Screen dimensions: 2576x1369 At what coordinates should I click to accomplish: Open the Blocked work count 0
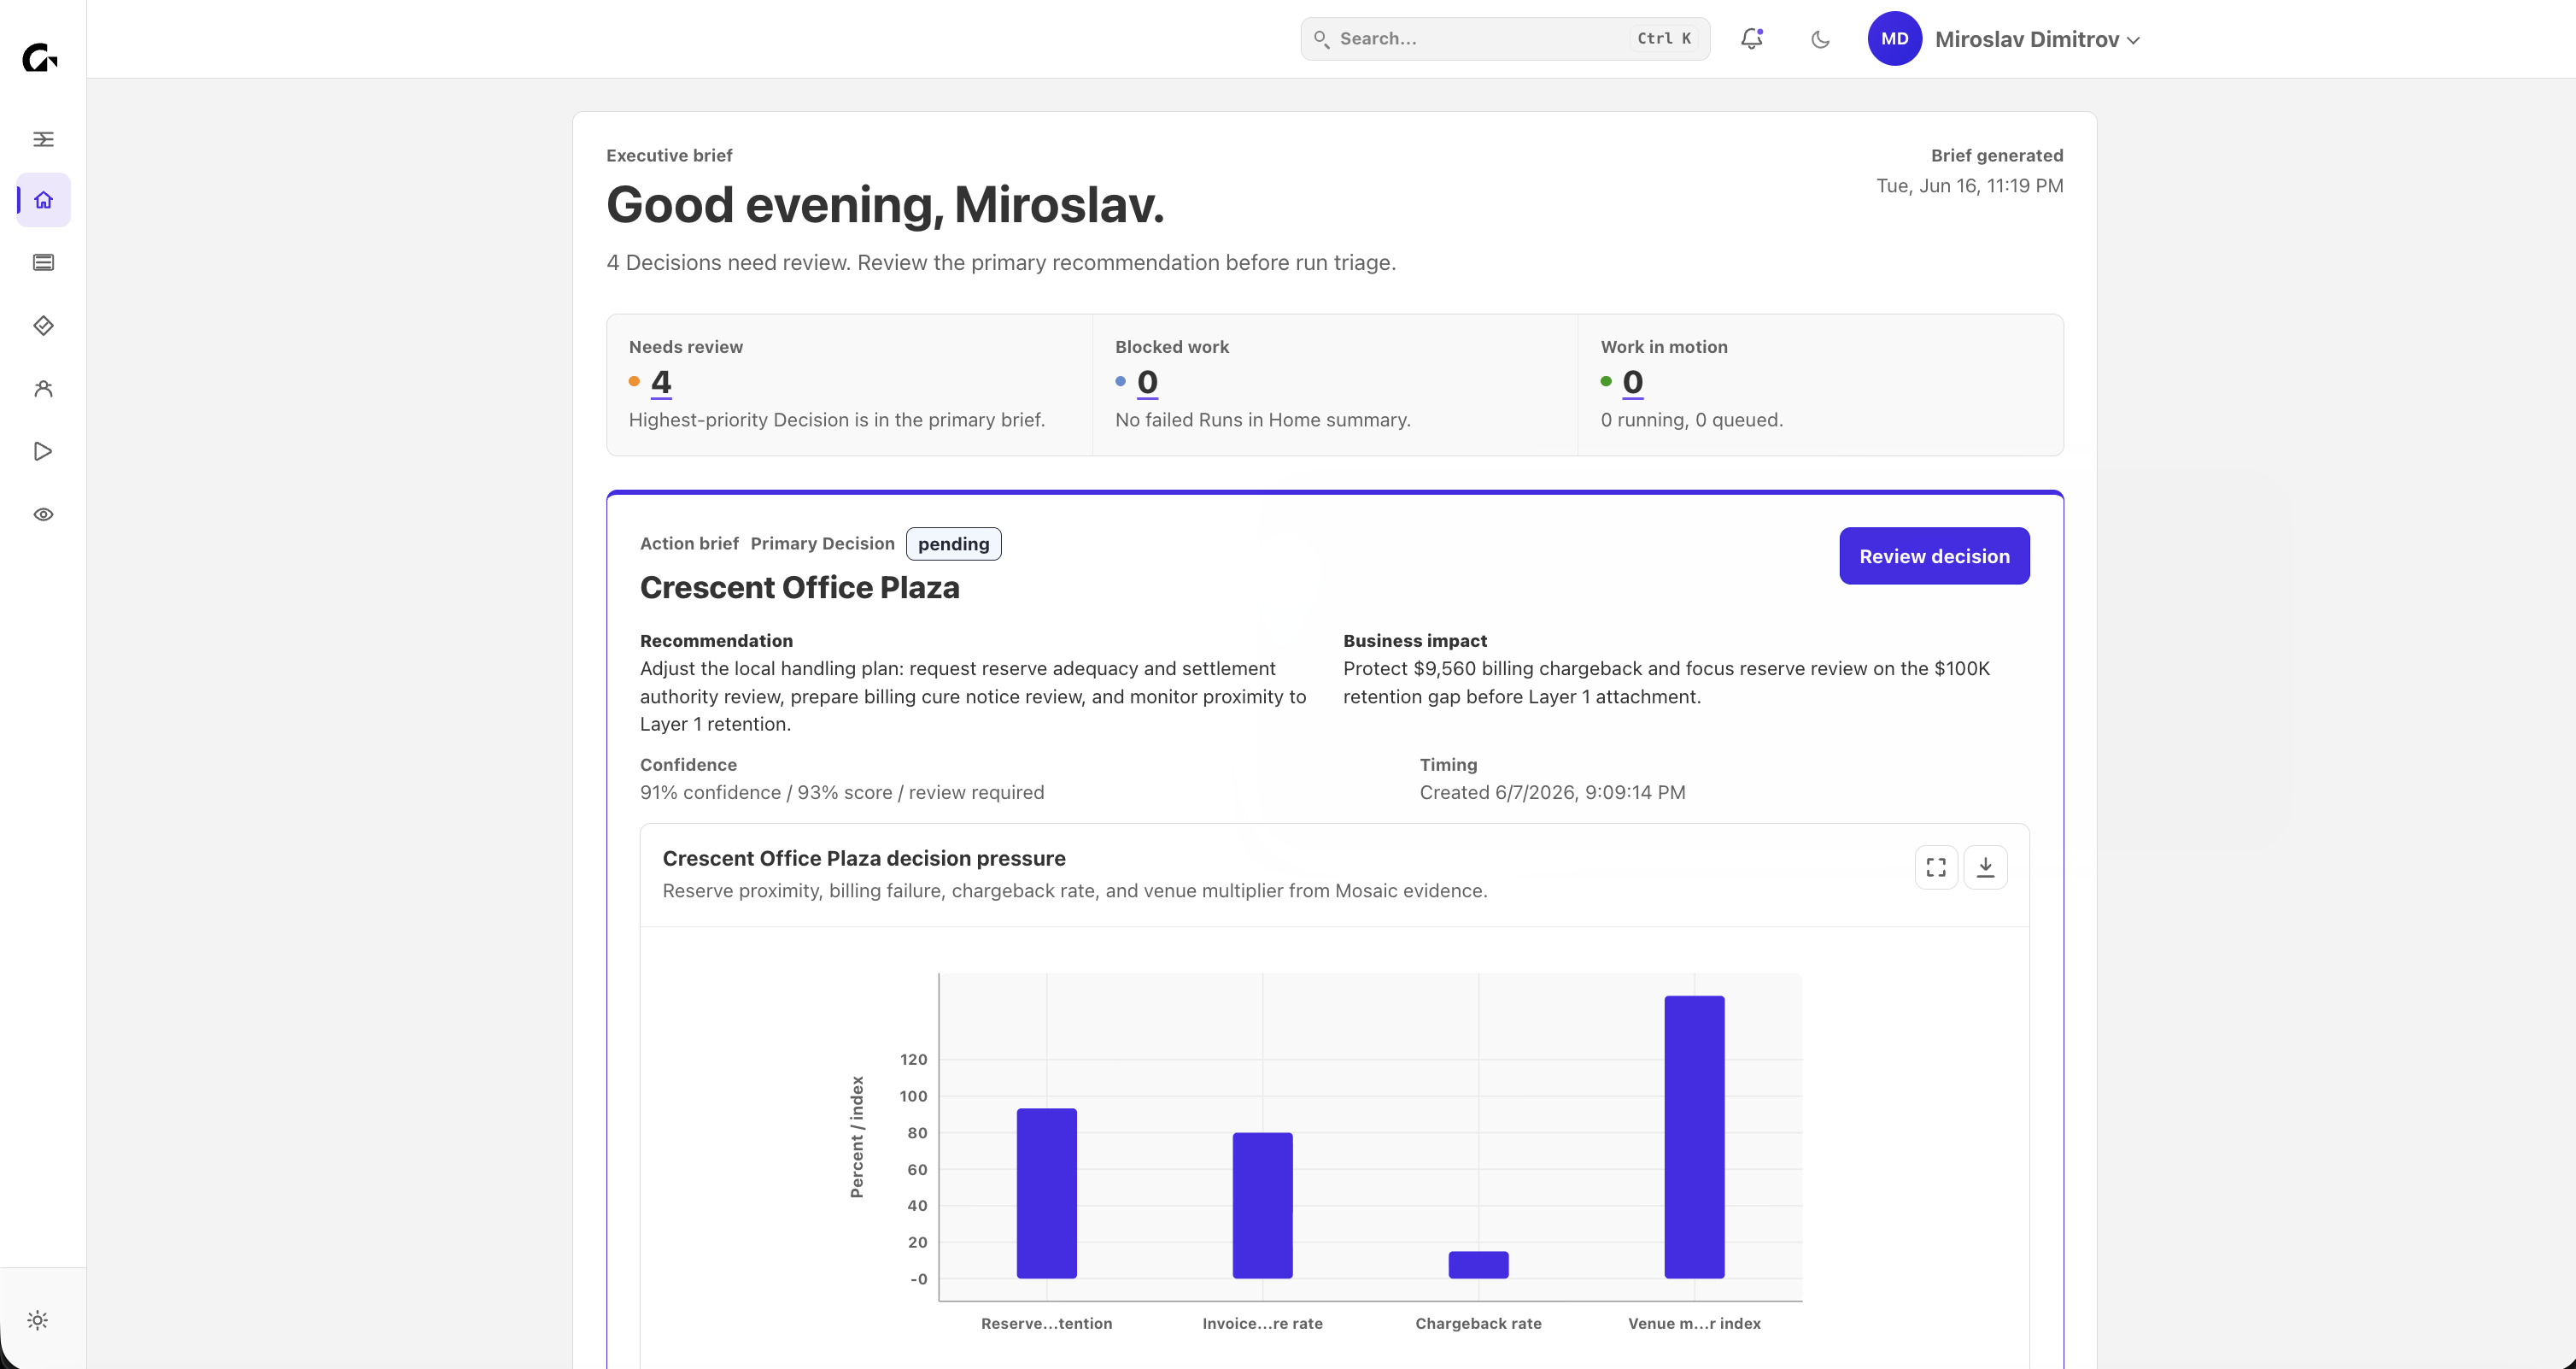(1147, 382)
